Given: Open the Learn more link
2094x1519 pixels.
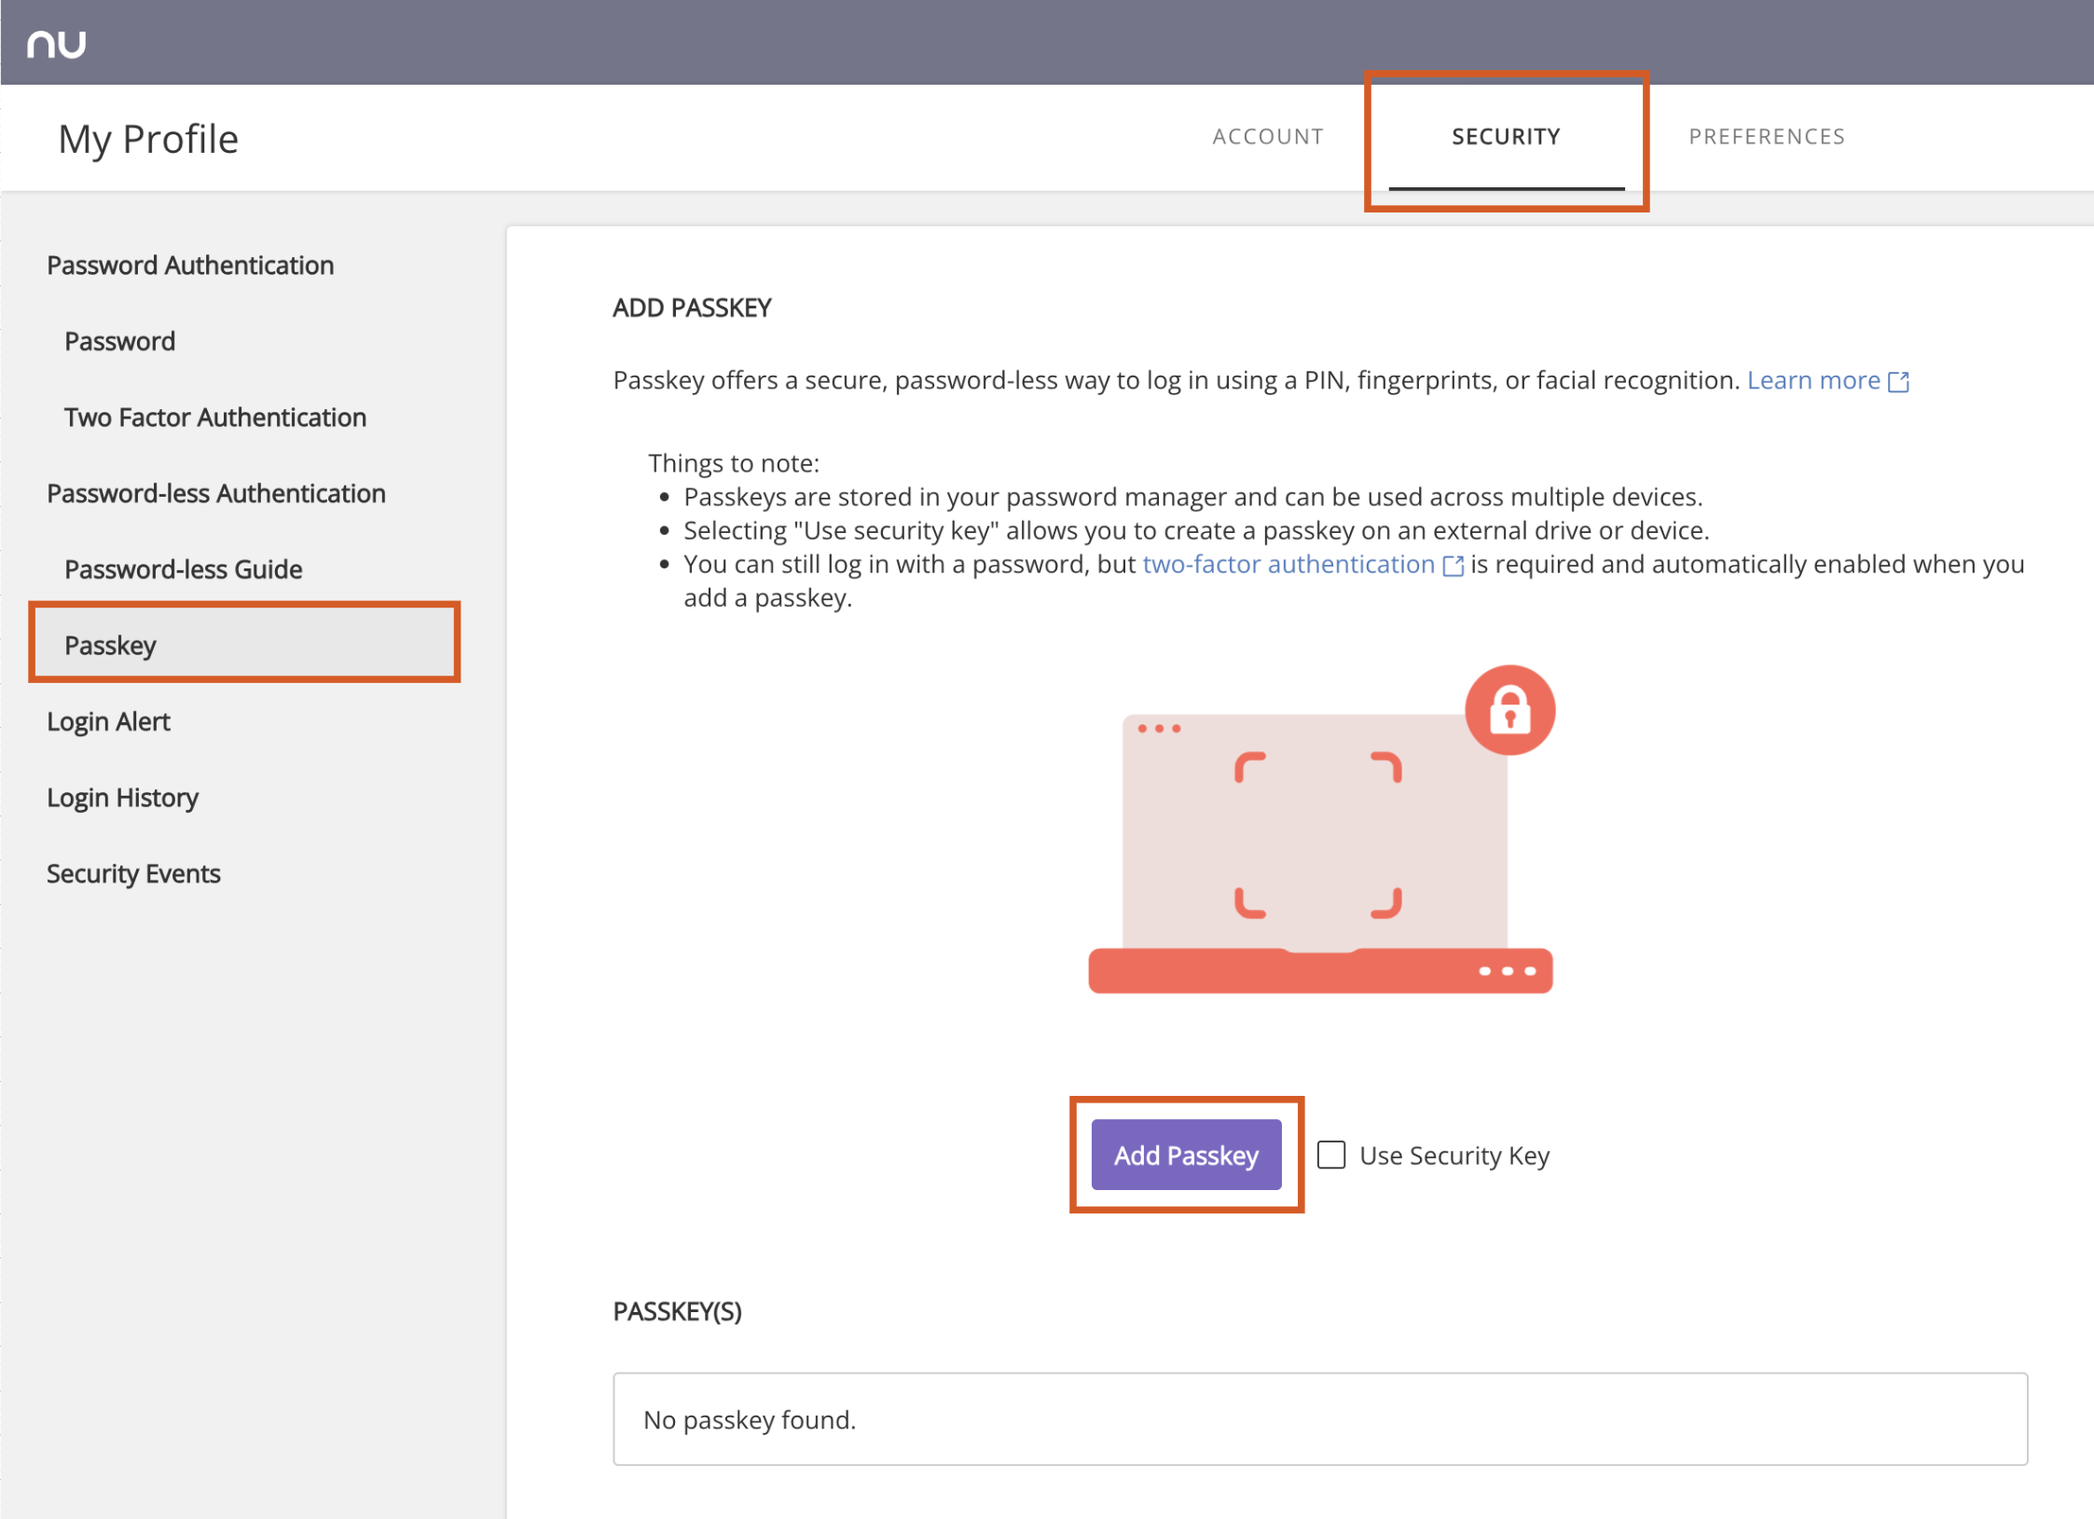Looking at the screenshot, I should tap(1812, 380).
